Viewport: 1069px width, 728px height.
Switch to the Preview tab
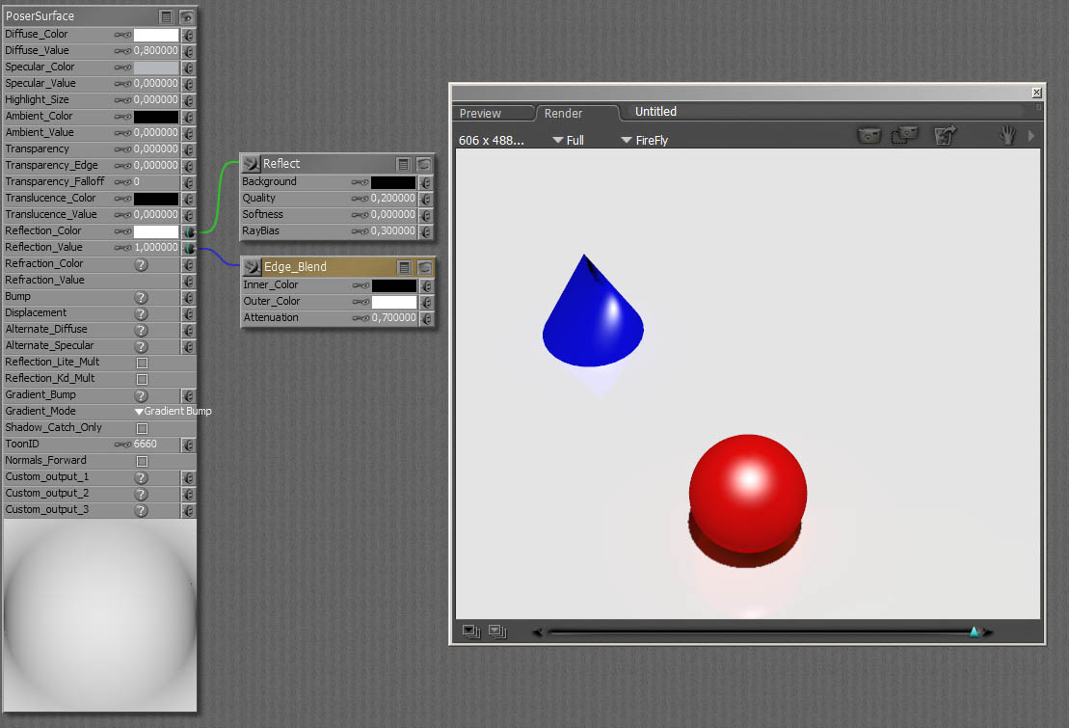click(480, 113)
